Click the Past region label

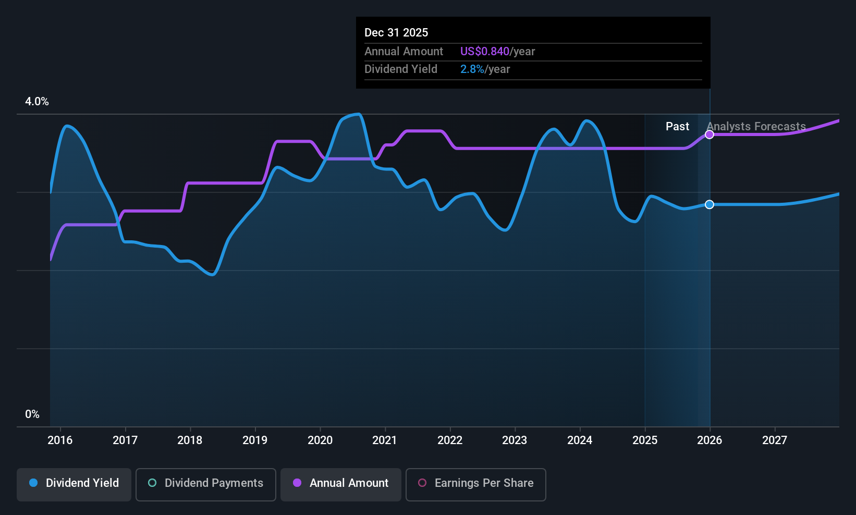[x=677, y=127]
